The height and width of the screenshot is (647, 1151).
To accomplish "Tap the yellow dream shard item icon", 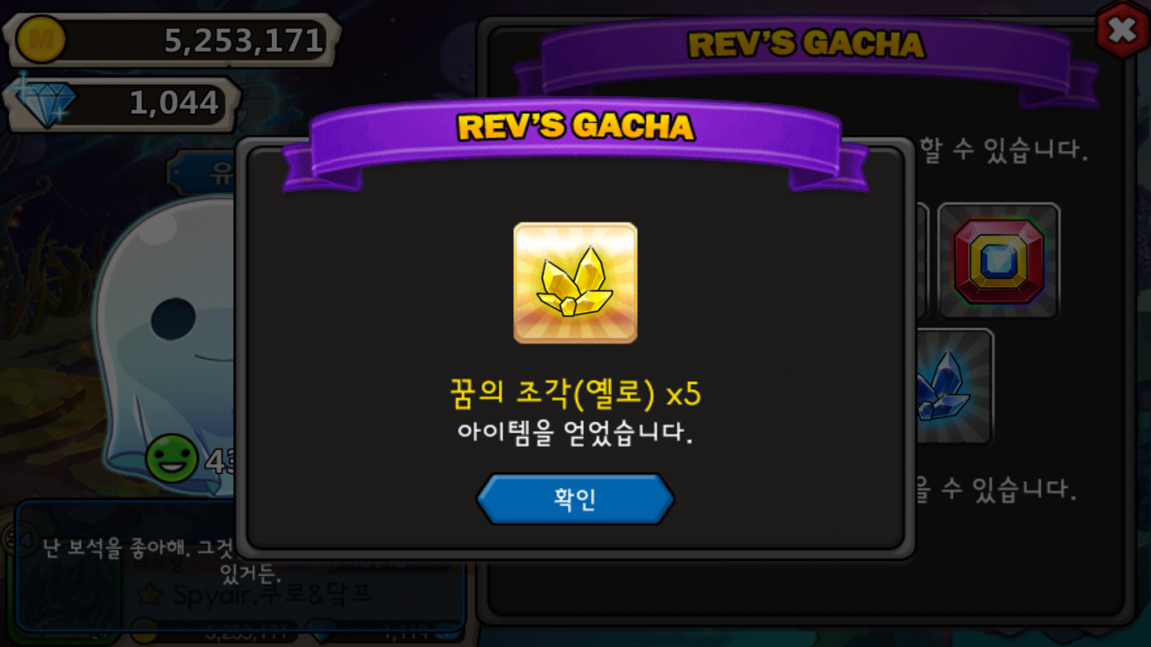I will pyautogui.click(x=575, y=283).
